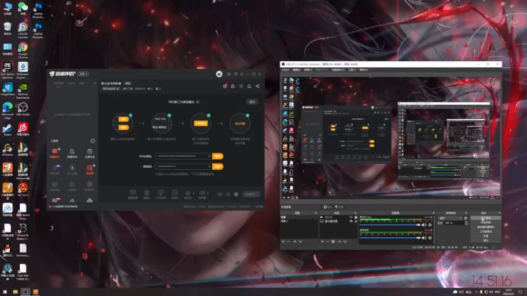Open the second menu in OBS menu bar
This screenshot has height=296, width=527.
296,70
